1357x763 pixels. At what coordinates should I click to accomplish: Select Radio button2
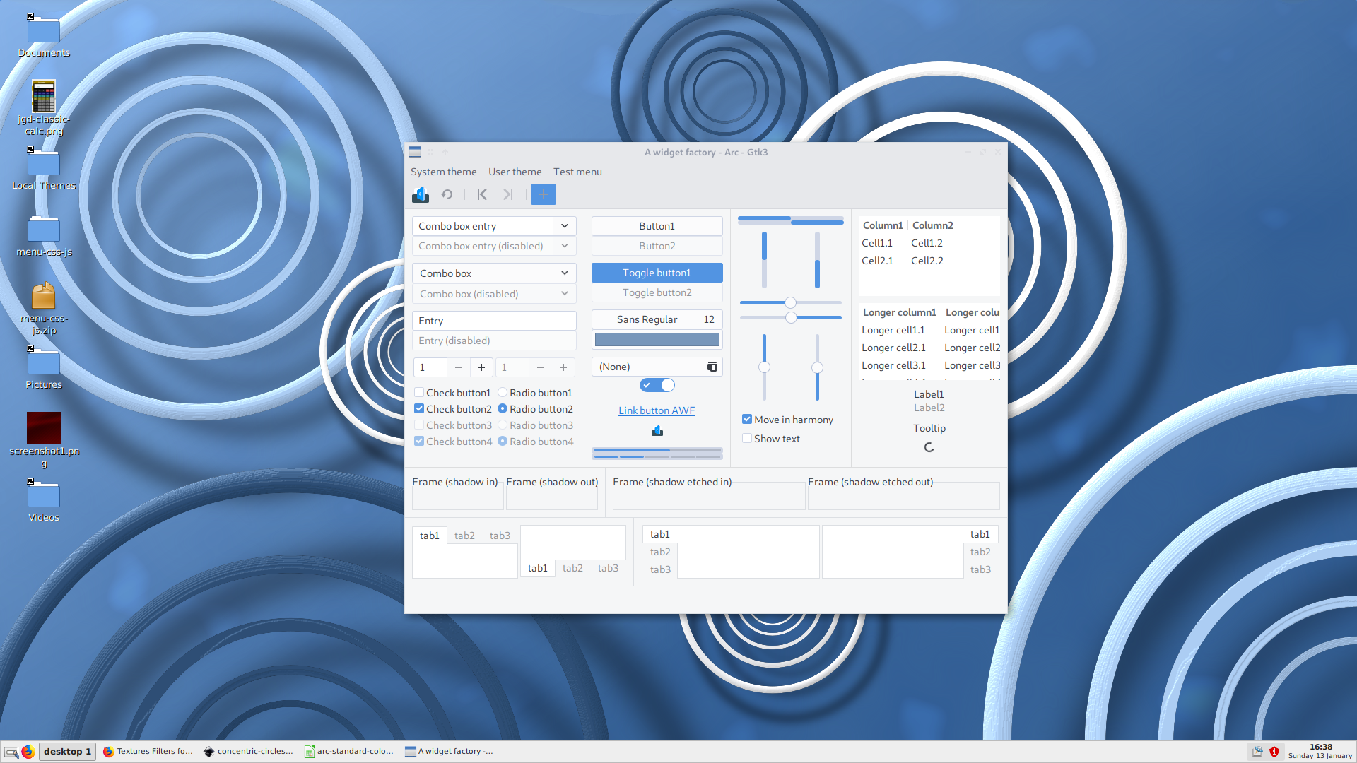coord(536,409)
